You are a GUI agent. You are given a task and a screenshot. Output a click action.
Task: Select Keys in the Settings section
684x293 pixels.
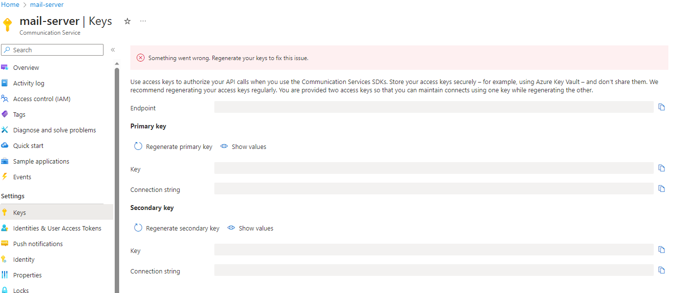57,212
